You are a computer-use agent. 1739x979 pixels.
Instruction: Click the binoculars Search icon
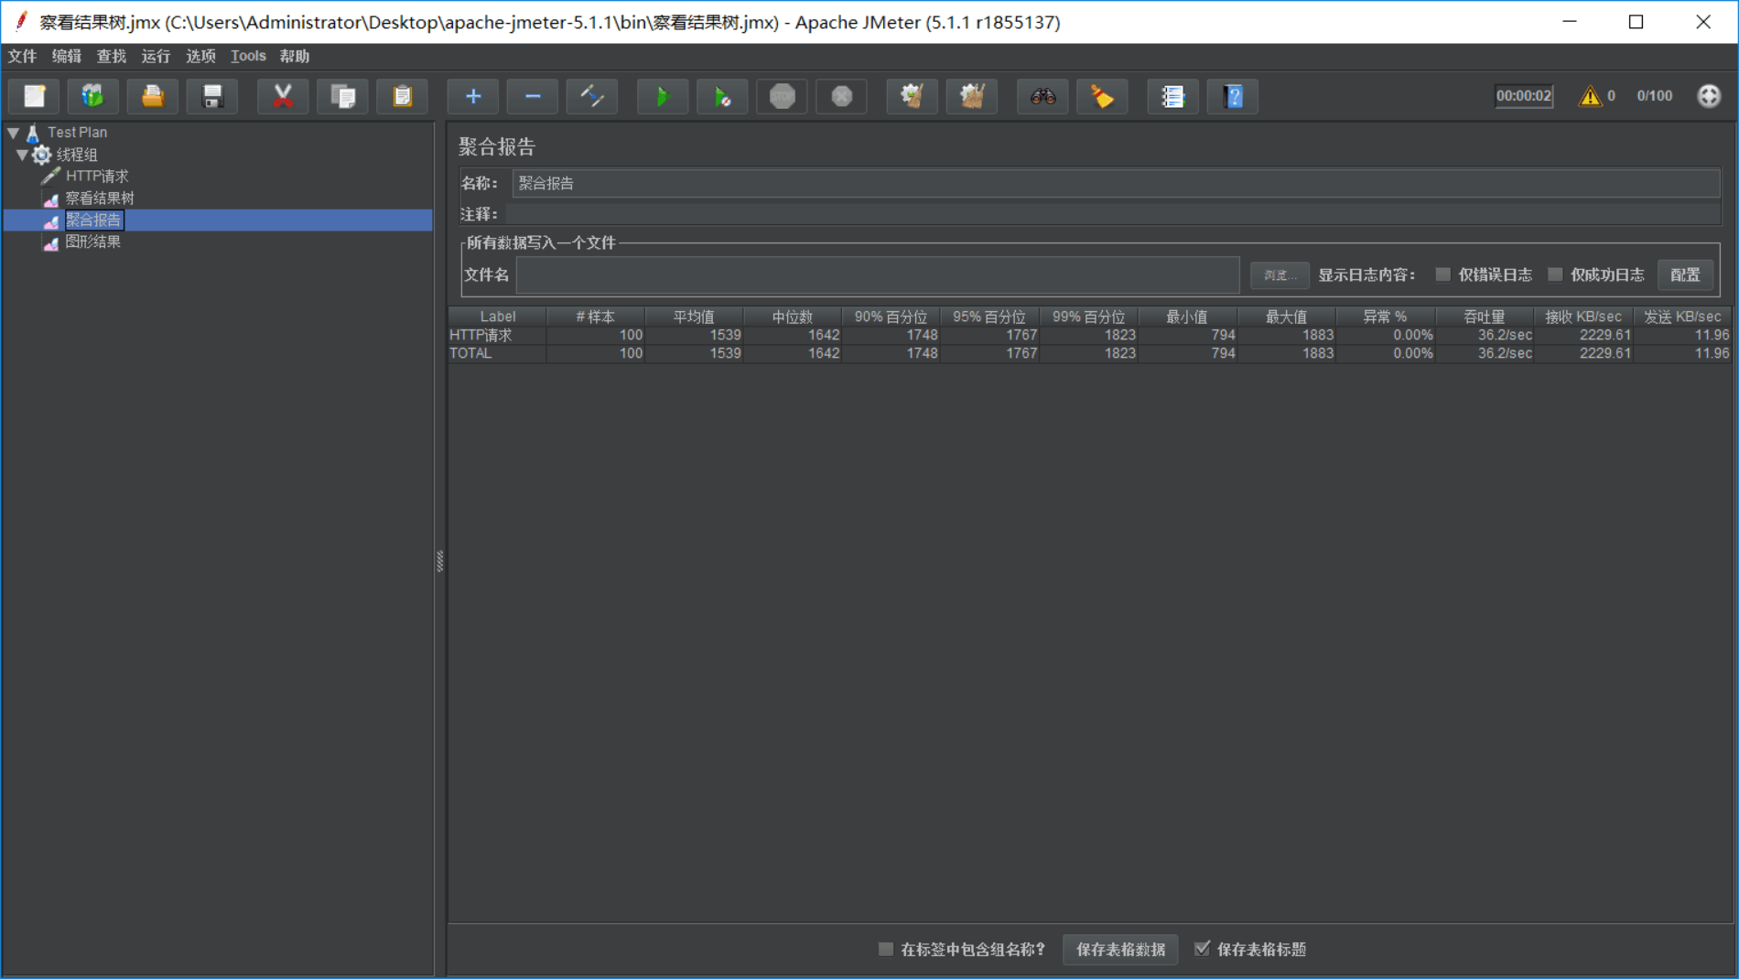[1042, 96]
